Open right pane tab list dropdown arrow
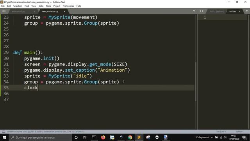 pos(247,11)
